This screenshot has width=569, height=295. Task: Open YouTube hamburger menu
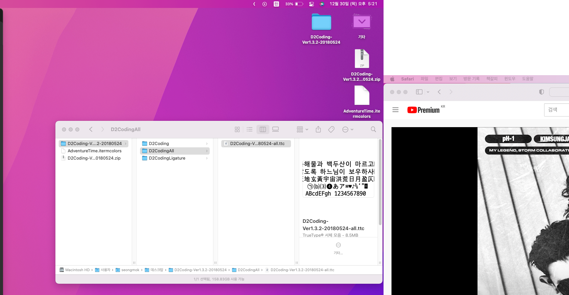pos(395,110)
